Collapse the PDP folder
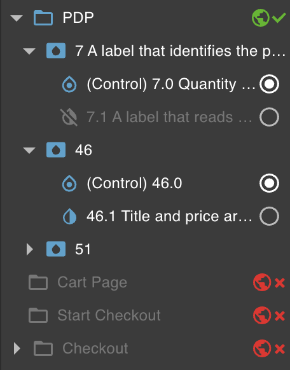 (x=17, y=18)
